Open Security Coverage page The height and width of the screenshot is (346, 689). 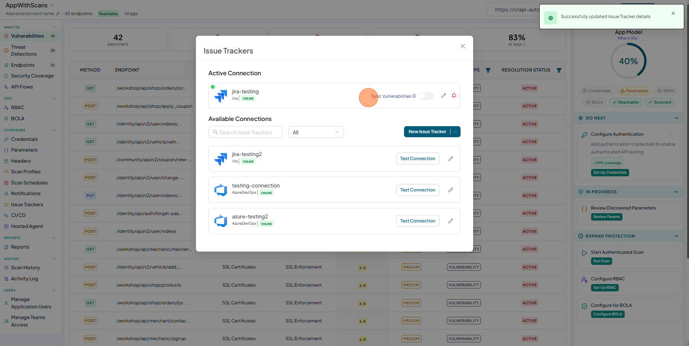32,76
